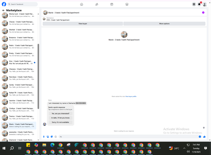211x155 pixels.
Task: Open Microsoft Edge from the taskbar
Action: [x=52, y=145]
